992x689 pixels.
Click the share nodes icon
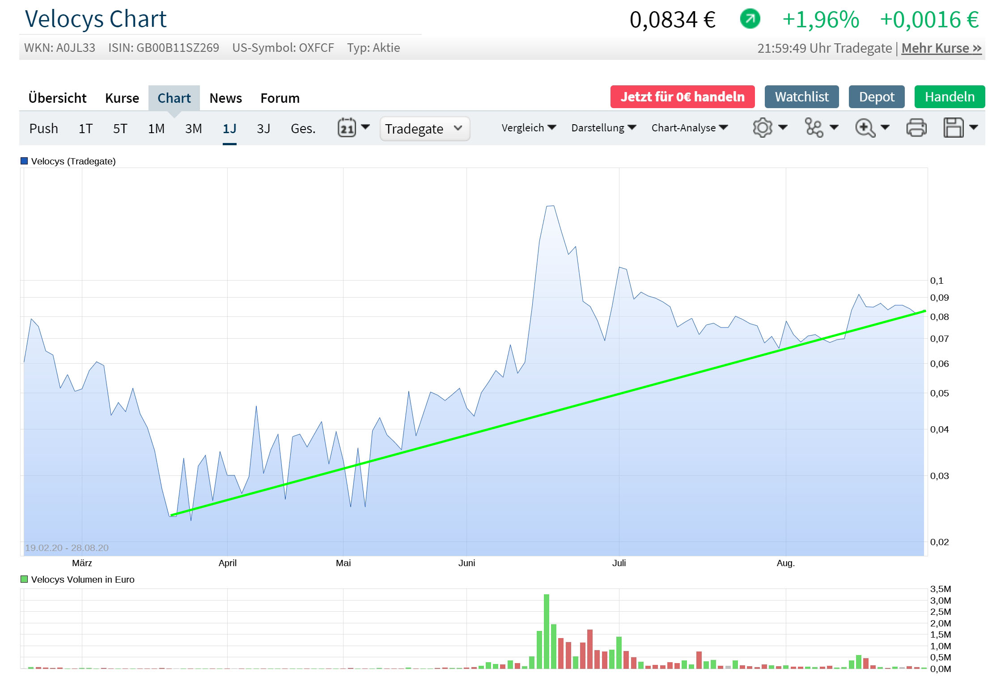click(814, 128)
